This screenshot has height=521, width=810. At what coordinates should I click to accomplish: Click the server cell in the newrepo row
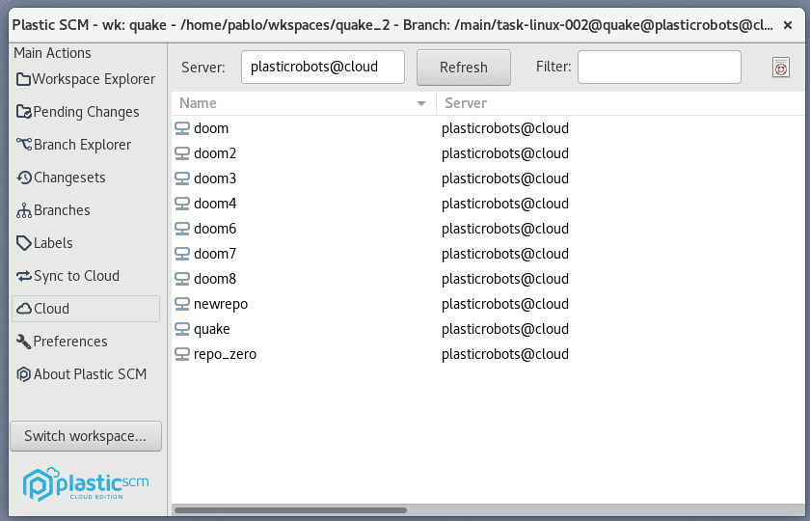tap(505, 304)
